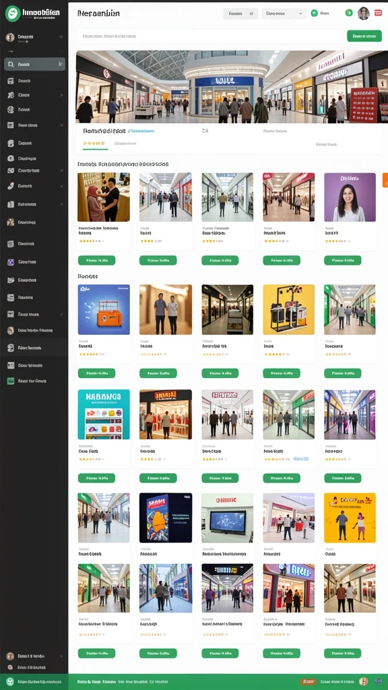Open the second dropdown with chevron in top bar
388x690 pixels.
[x=284, y=13]
